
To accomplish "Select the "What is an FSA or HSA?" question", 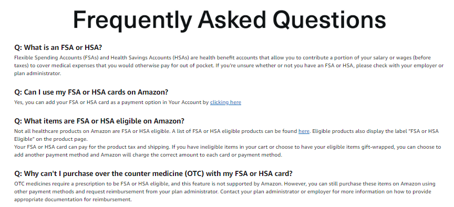I will [x=58, y=47].
